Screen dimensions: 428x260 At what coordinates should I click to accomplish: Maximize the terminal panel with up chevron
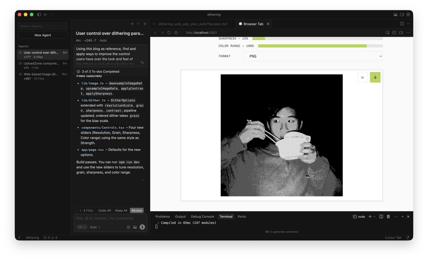(x=402, y=216)
